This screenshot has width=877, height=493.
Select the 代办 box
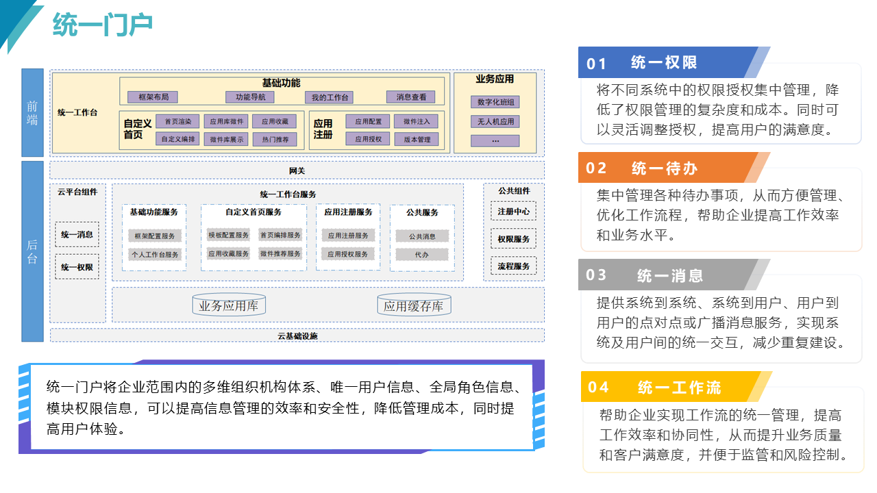pyautogui.click(x=422, y=254)
